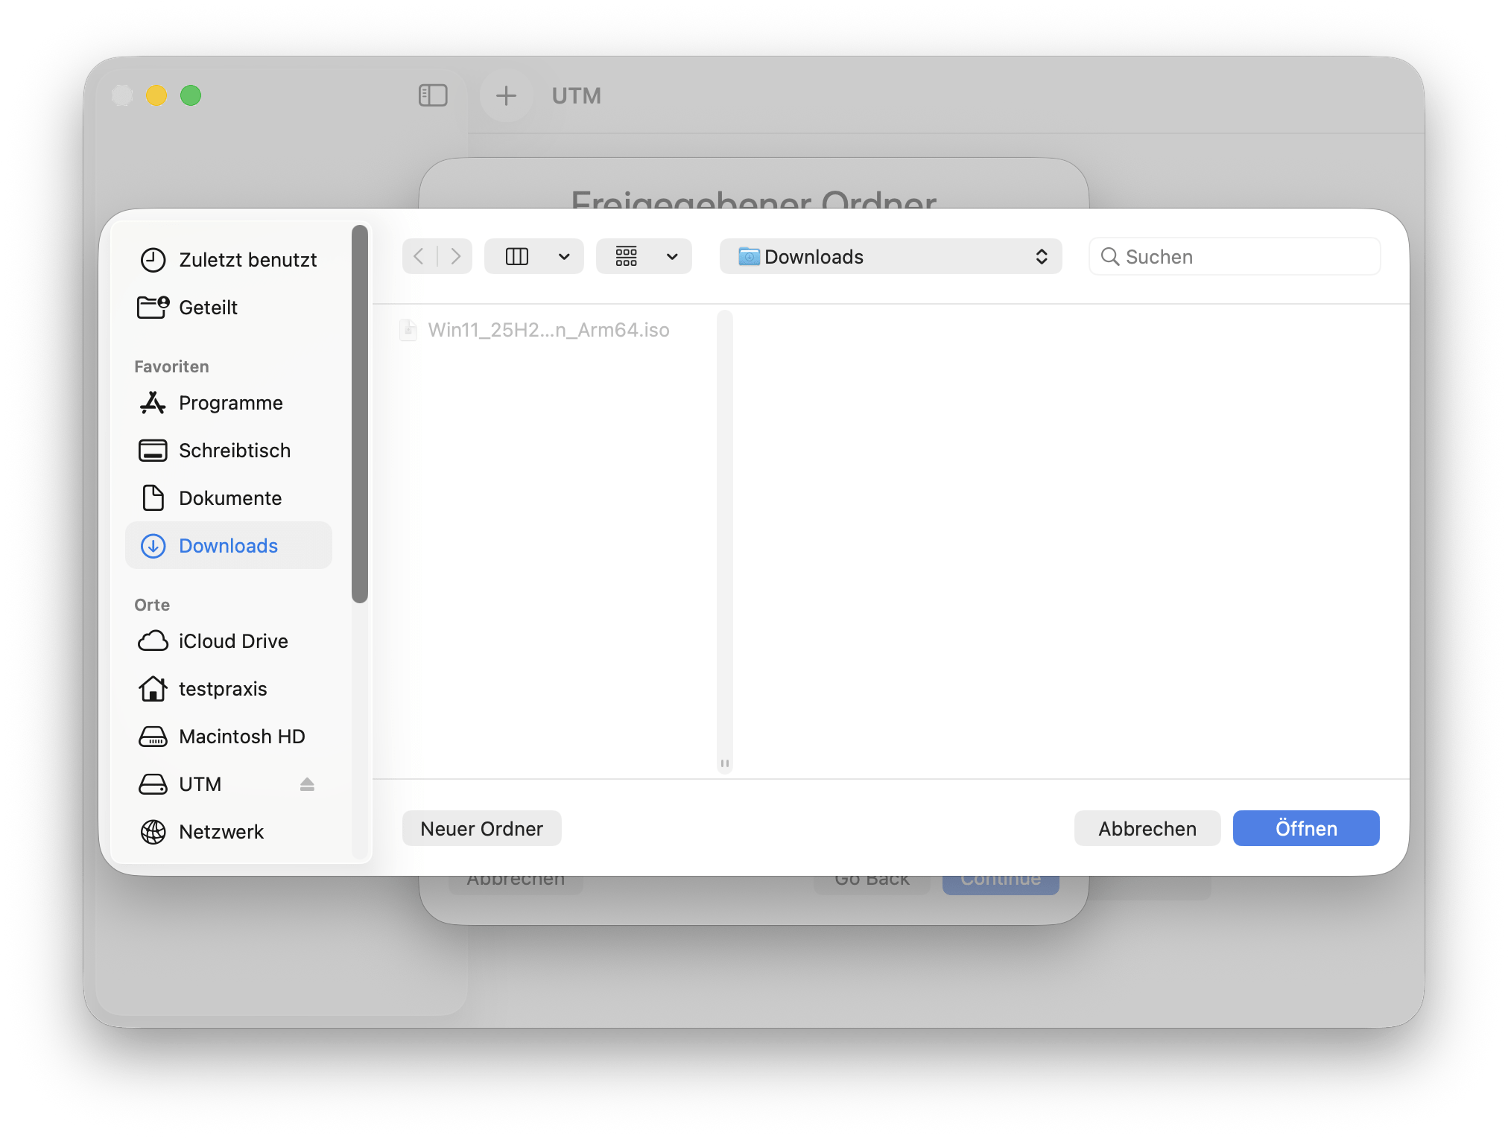1508x1138 pixels.
Task: Click the grouping grid icon
Action: [627, 257]
